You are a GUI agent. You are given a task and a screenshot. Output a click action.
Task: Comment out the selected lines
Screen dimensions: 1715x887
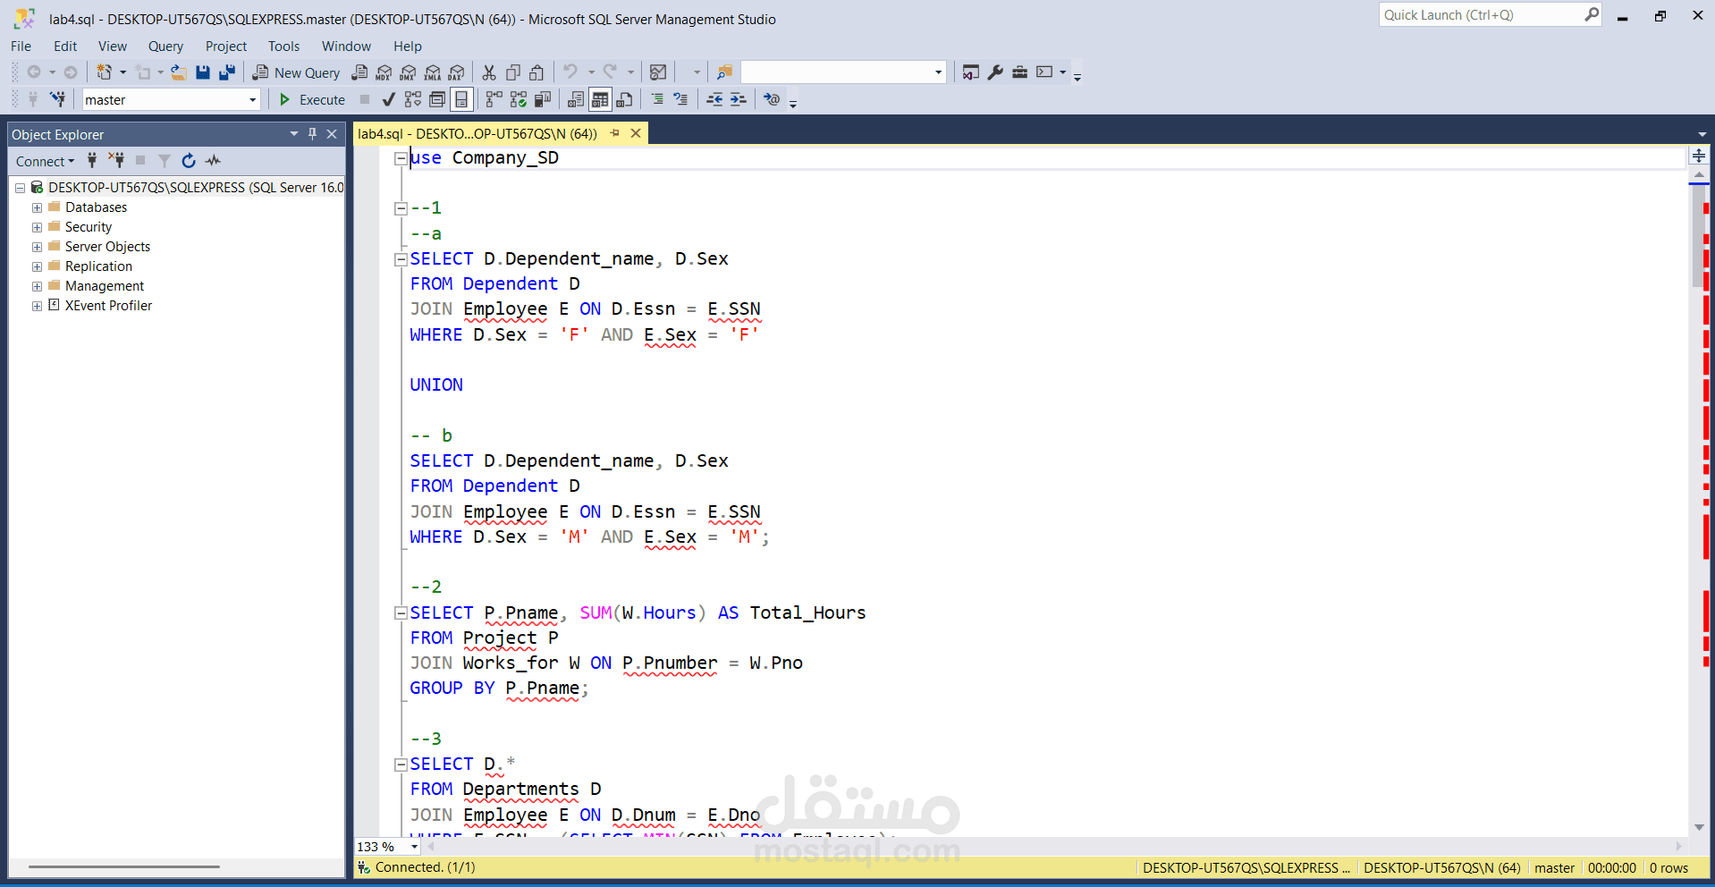[x=657, y=99]
